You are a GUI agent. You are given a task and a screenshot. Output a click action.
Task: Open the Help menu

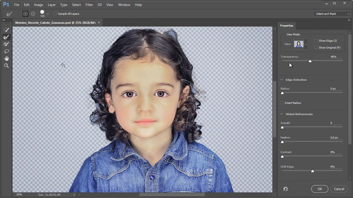click(x=138, y=5)
